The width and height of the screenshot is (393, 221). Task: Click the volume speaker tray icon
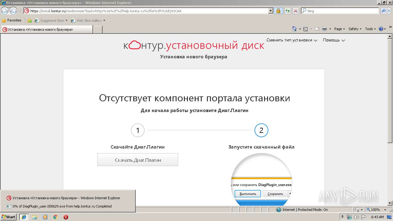tap(356, 217)
